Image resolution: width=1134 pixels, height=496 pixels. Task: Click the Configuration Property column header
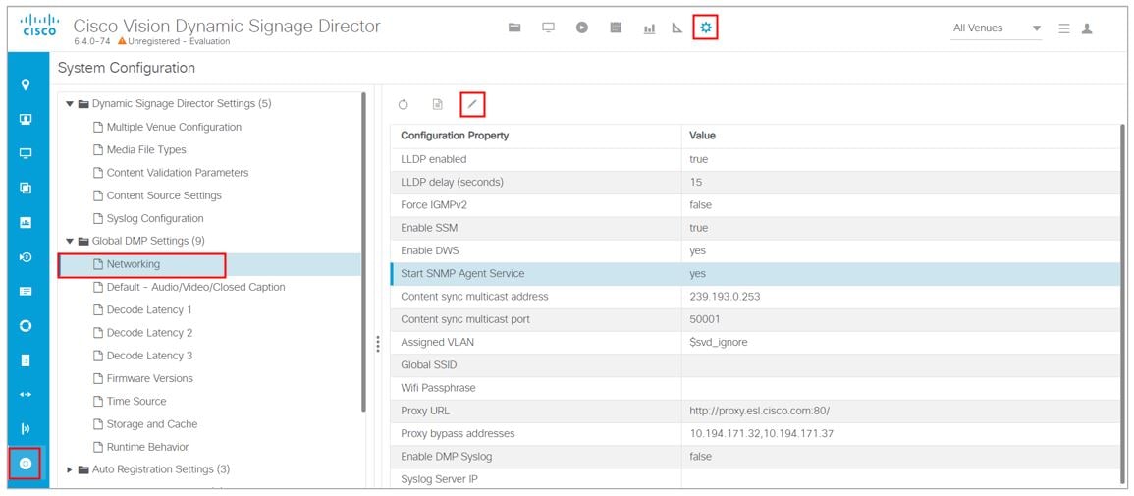[535, 136]
